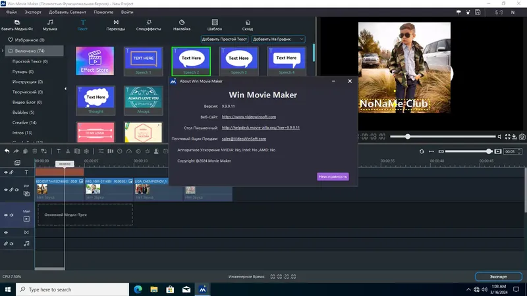Open the Special Effects (Спецэффекты) panel
Screen dimensions: 527x296
point(149,25)
